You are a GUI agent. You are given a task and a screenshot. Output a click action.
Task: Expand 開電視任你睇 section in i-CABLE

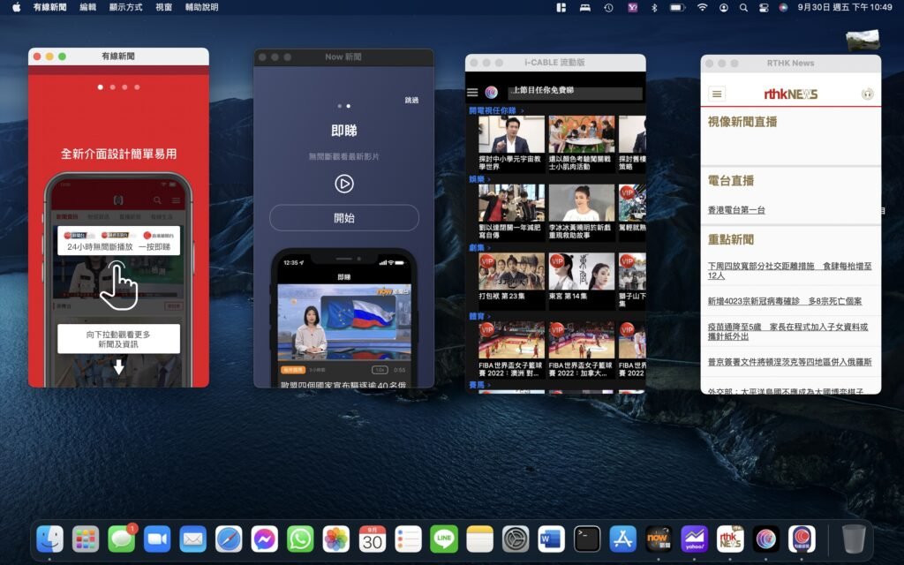[496, 110]
